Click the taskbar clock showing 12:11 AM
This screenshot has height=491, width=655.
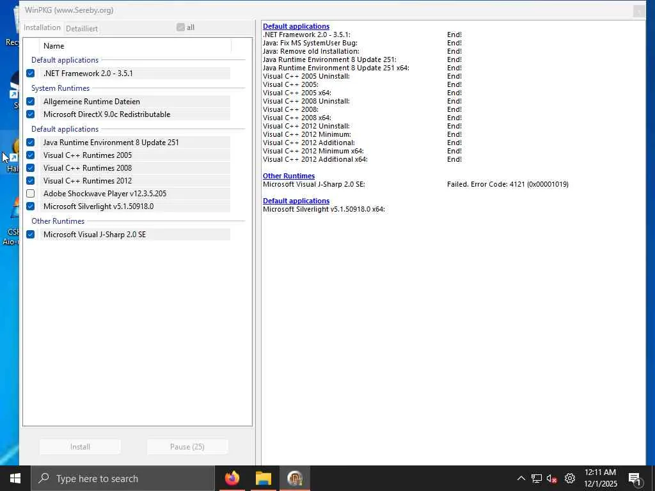pos(600,478)
